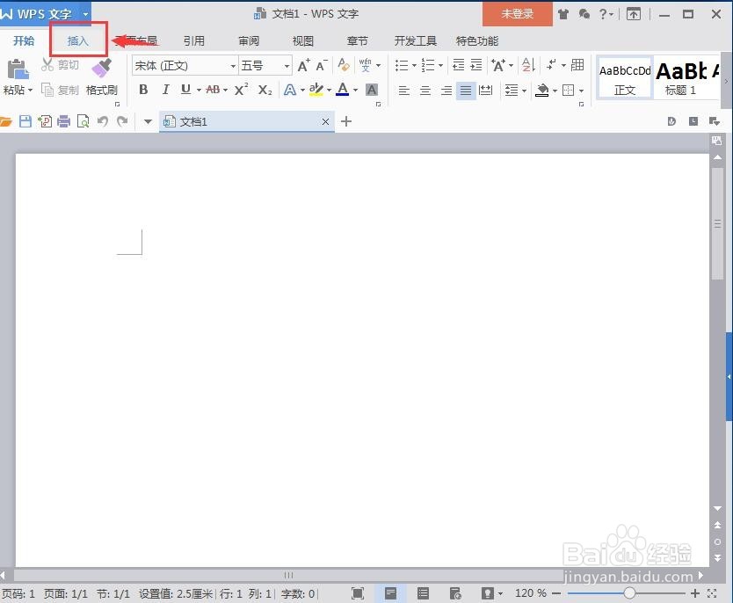This screenshot has height=603, width=733.
Task: Click the 120 % zoom level text
Action: [x=531, y=593]
